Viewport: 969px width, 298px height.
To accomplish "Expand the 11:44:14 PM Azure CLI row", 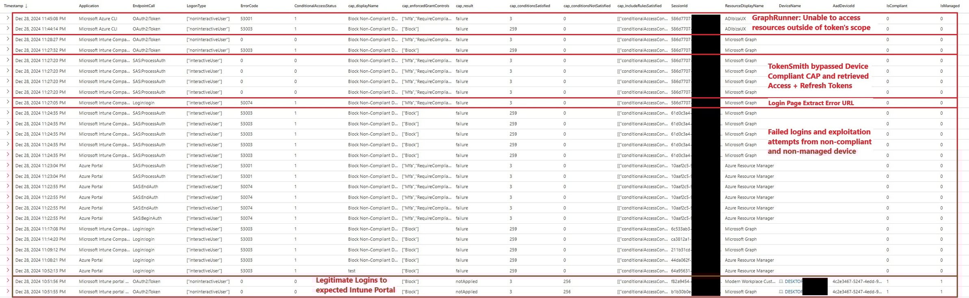I will [8, 29].
